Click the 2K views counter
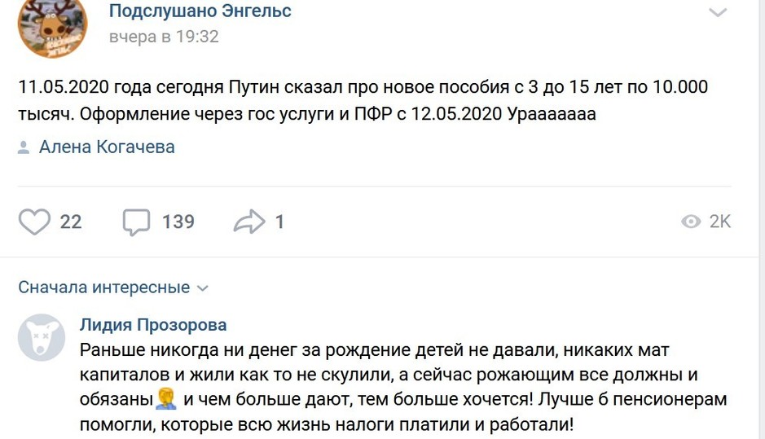This screenshot has height=439, width=765. (720, 222)
